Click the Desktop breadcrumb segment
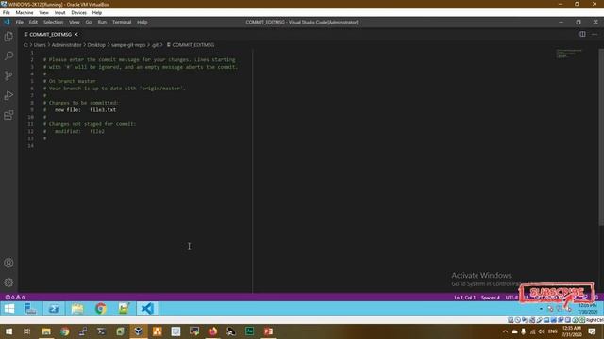Screen dimensions: 604x339 click(x=96, y=45)
